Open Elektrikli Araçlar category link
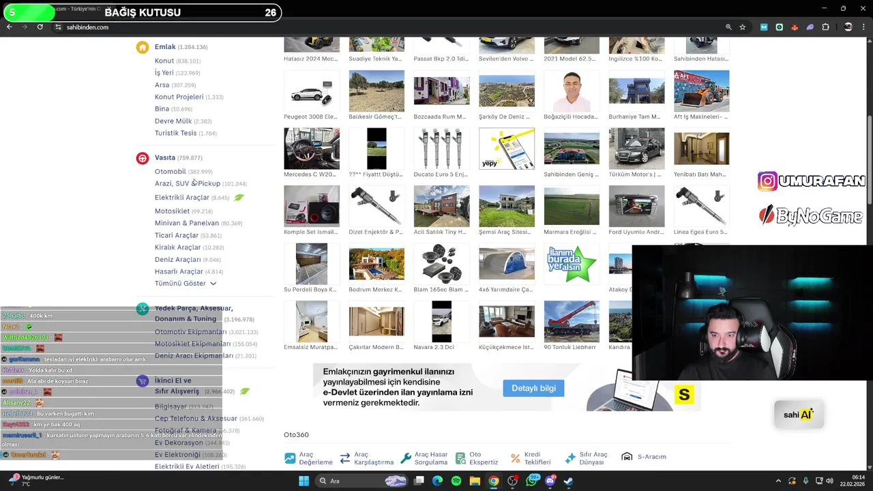Screen dimensions: 873x491 click(182, 198)
